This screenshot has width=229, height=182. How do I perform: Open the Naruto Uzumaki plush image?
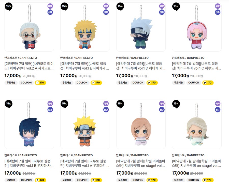[85, 124]
